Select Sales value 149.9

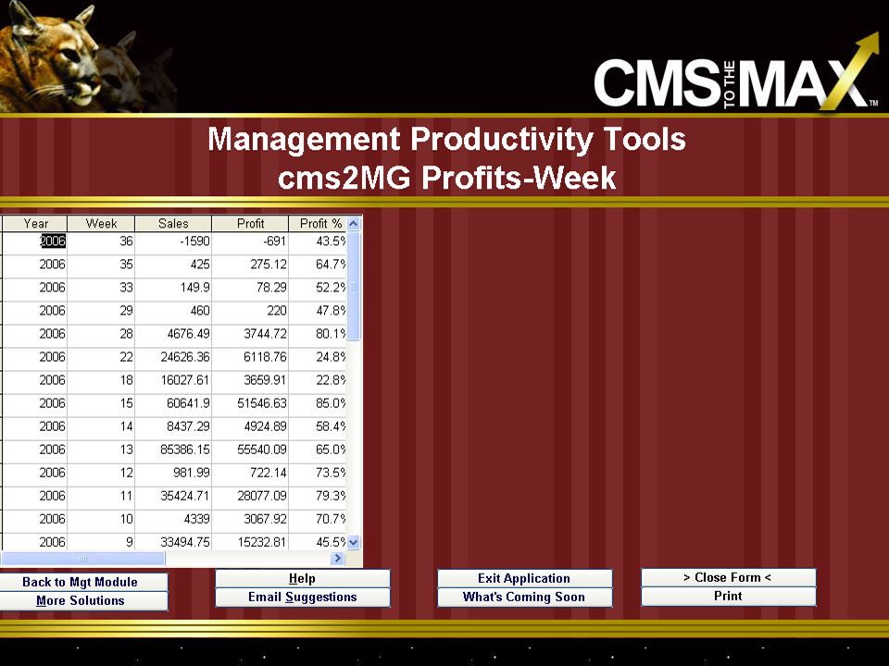[173, 288]
